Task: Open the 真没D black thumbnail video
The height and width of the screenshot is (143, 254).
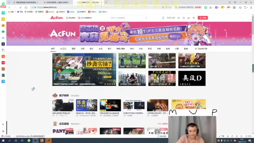Action: (192, 78)
